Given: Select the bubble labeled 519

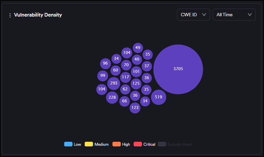Looking at the screenshot, I should tap(158, 97).
